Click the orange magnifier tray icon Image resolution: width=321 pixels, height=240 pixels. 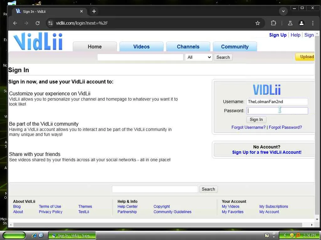(x=298, y=236)
